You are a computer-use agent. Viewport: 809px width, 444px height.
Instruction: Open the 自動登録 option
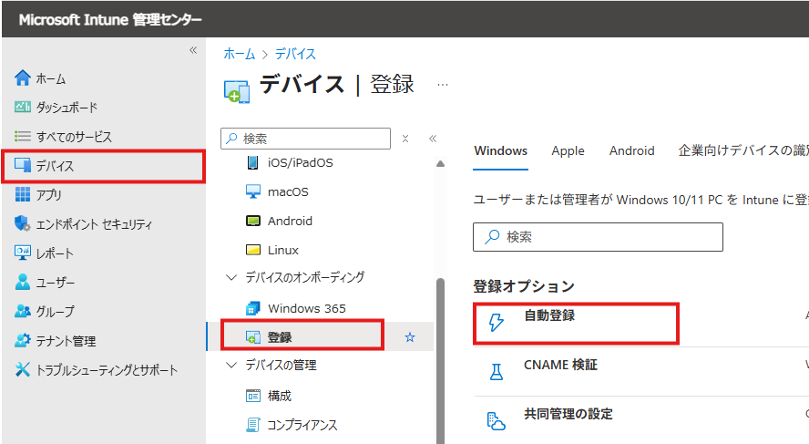pos(576,323)
